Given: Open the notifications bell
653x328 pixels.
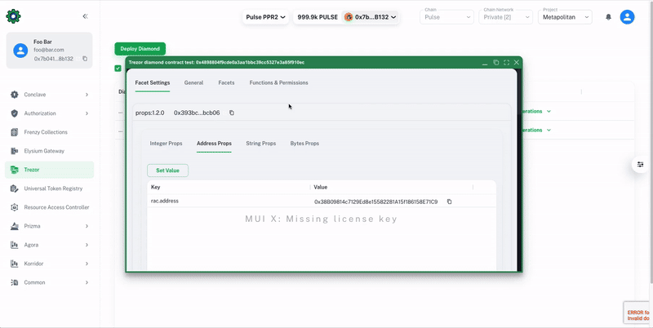Looking at the screenshot, I should (x=608, y=17).
